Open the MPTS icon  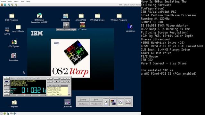pyautogui.click(x=7, y=30)
